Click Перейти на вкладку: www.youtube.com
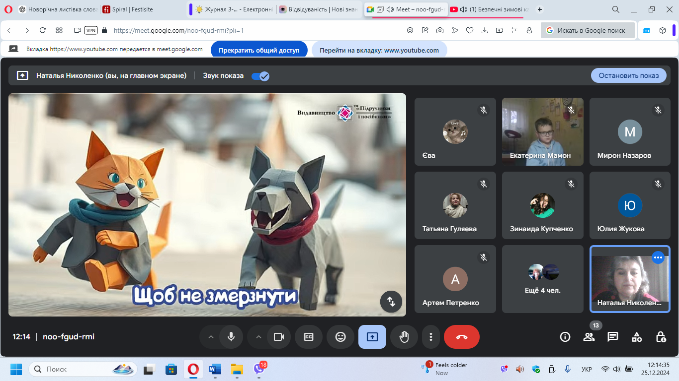The width and height of the screenshot is (679, 381). pos(379,50)
